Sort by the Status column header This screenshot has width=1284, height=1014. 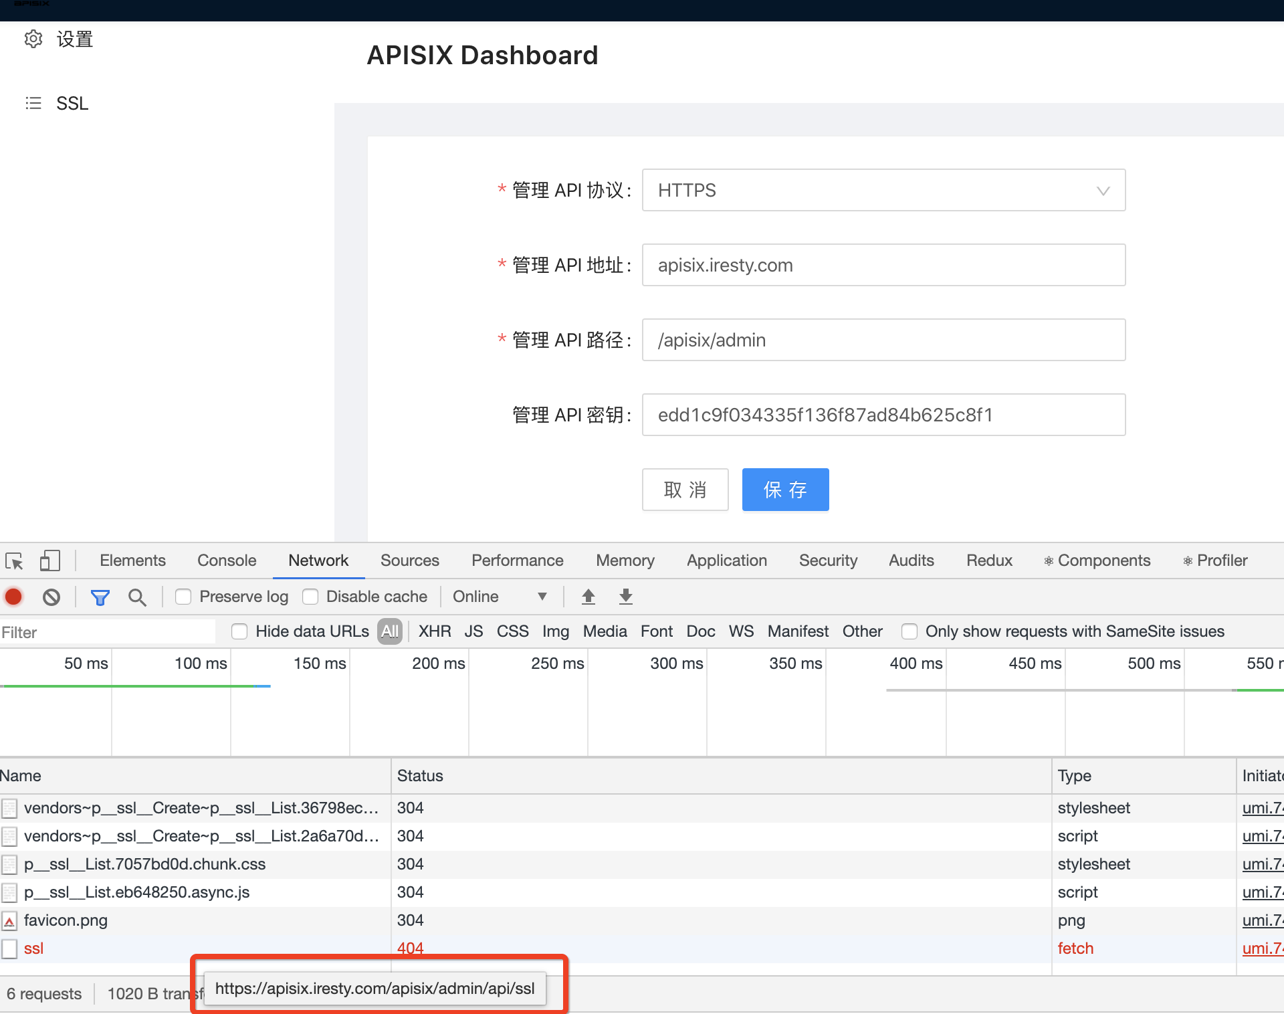pyautogui.click(x=721, y=776)
